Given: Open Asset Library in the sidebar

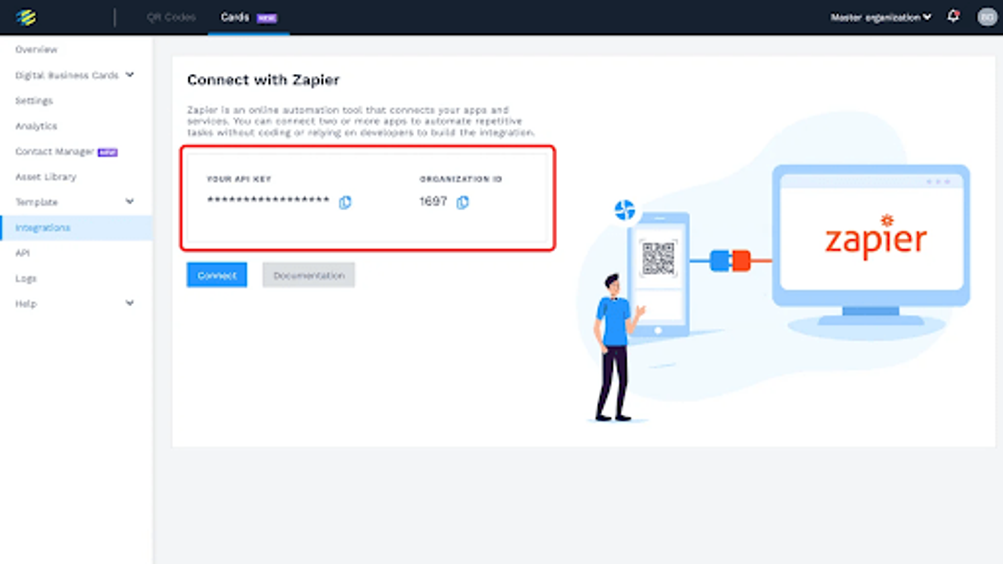Looking at the screenshot, I should (x=45, y=177).
